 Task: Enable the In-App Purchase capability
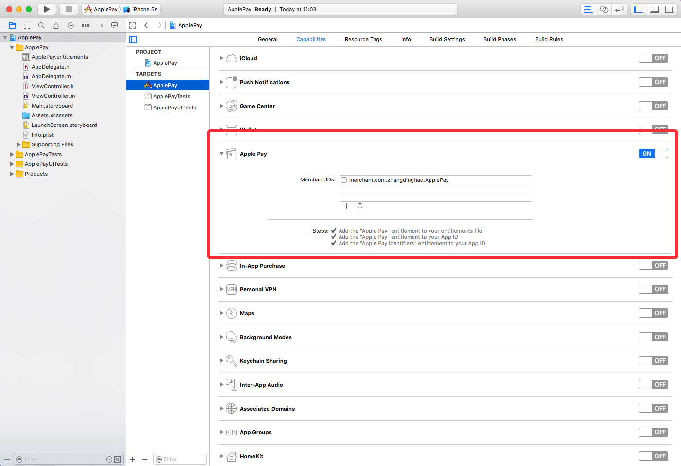(653, 266)
